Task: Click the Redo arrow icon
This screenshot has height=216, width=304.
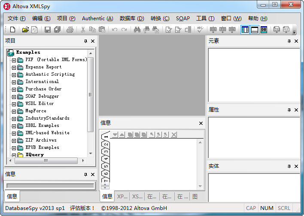Action: click(x=124, y=30)
